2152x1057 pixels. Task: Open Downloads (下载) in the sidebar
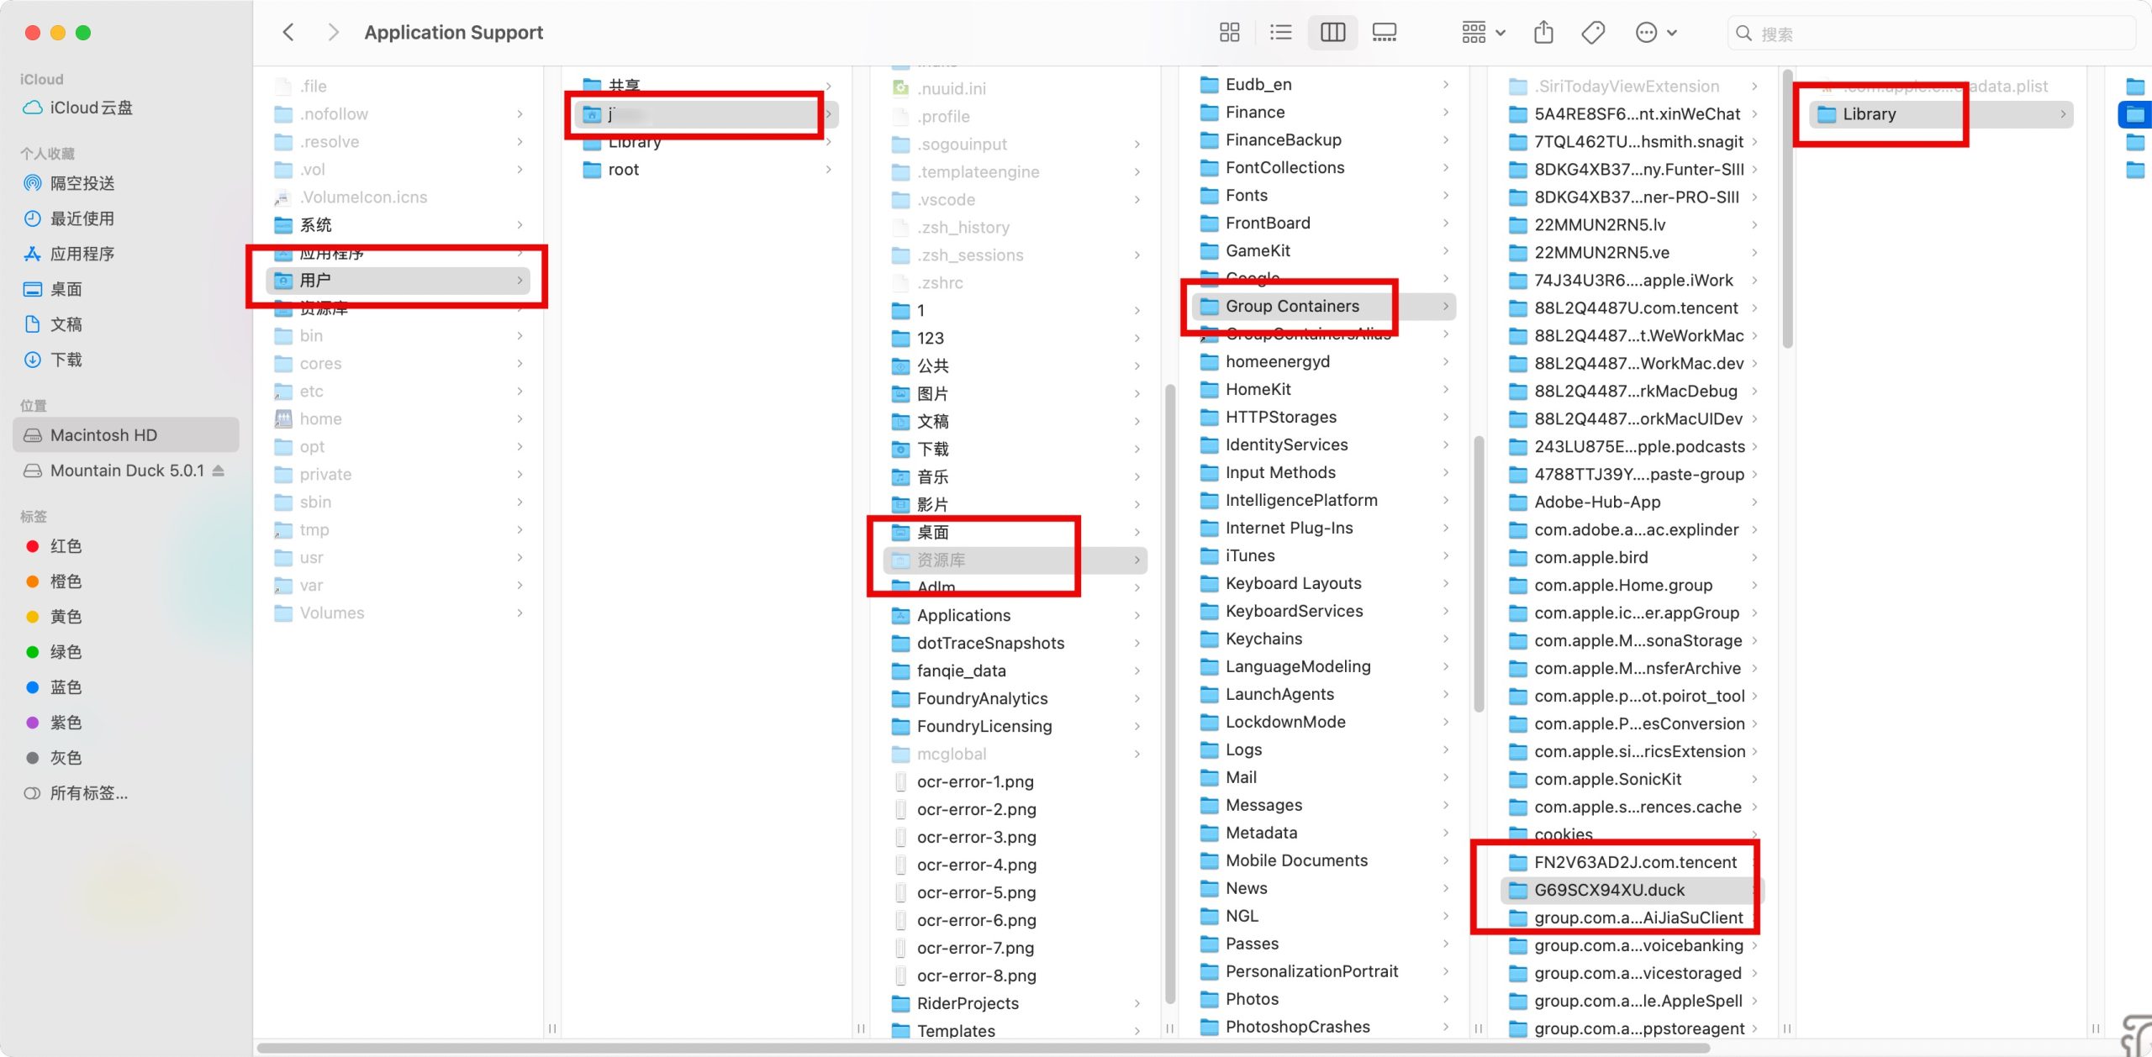click(x=66, y=360)
